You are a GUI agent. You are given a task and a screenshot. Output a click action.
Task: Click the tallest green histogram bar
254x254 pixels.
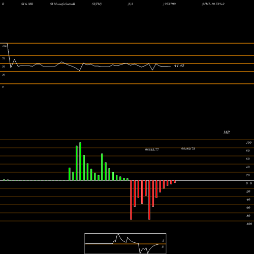coord(80,162)
